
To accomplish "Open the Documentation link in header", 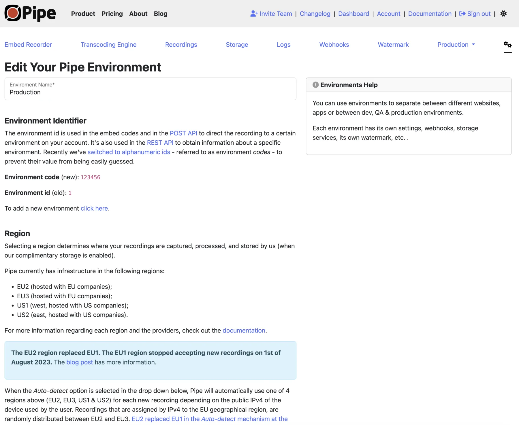I will pos(430,14).
